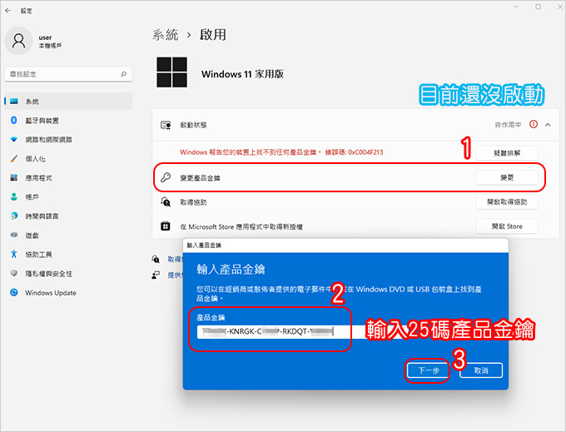Image resolution: width=566 pixels, height=432 pixels.
Task: Click Windows 11 家用版 edition text
Action: 242,74
